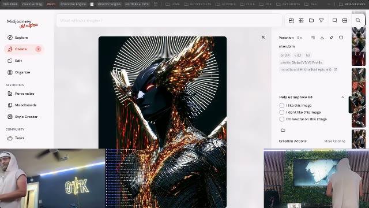Open the All Bookmarks folder

[352, 4]
